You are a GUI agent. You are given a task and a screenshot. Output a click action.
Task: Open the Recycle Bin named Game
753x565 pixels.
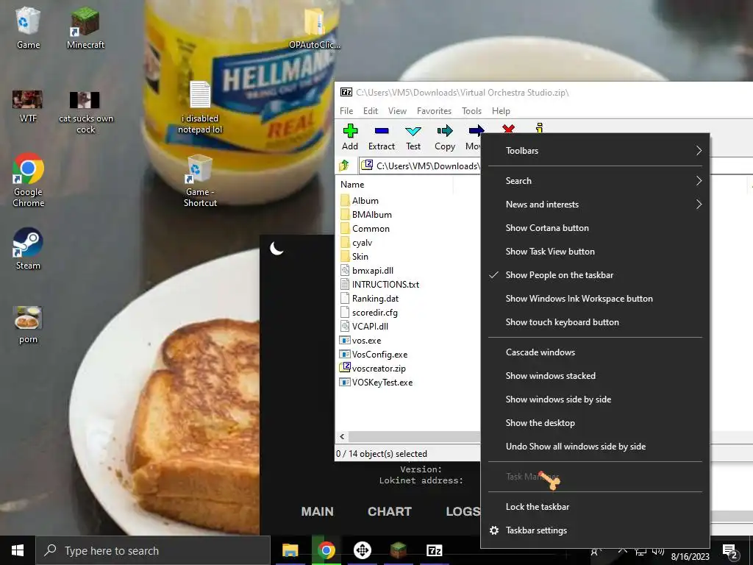click(x=28, y=28)
